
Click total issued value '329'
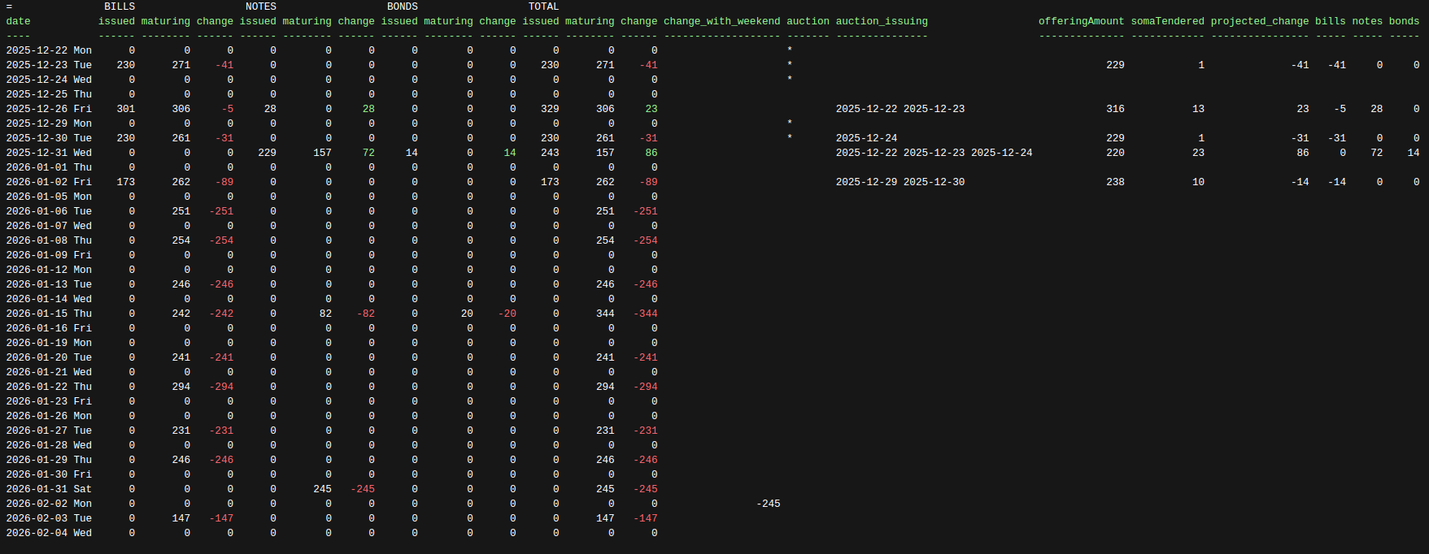point(550,109)
